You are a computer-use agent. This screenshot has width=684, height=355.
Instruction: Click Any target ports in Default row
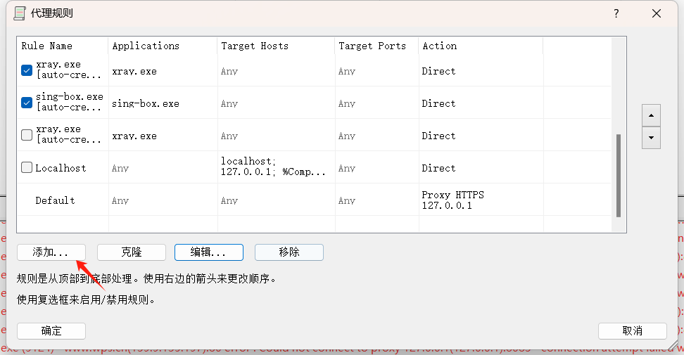[x=347, y=201]
